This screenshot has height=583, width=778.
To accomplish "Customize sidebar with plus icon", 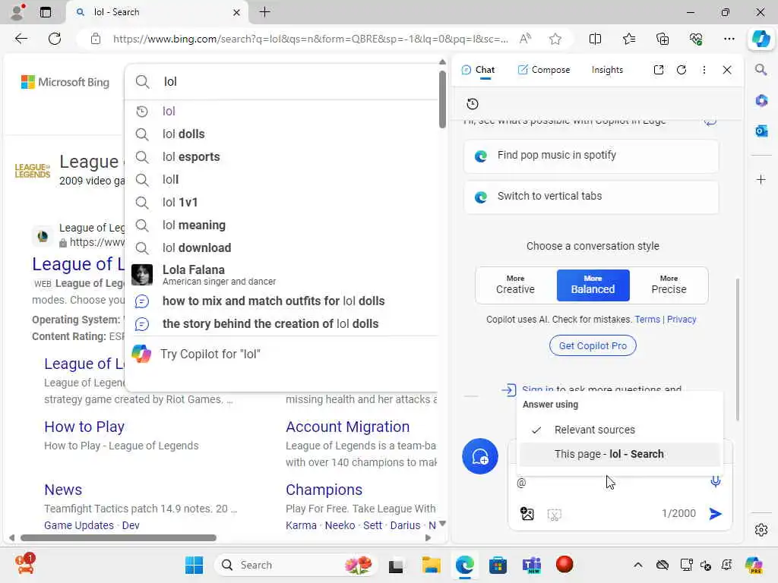I will (761, 179).
